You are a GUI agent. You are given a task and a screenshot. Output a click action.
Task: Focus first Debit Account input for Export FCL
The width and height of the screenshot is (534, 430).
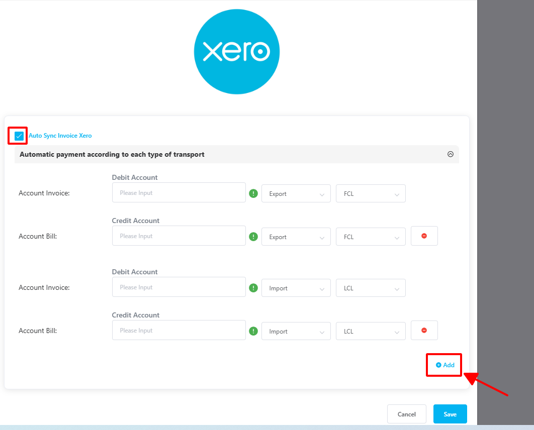(x=179, y=192)
